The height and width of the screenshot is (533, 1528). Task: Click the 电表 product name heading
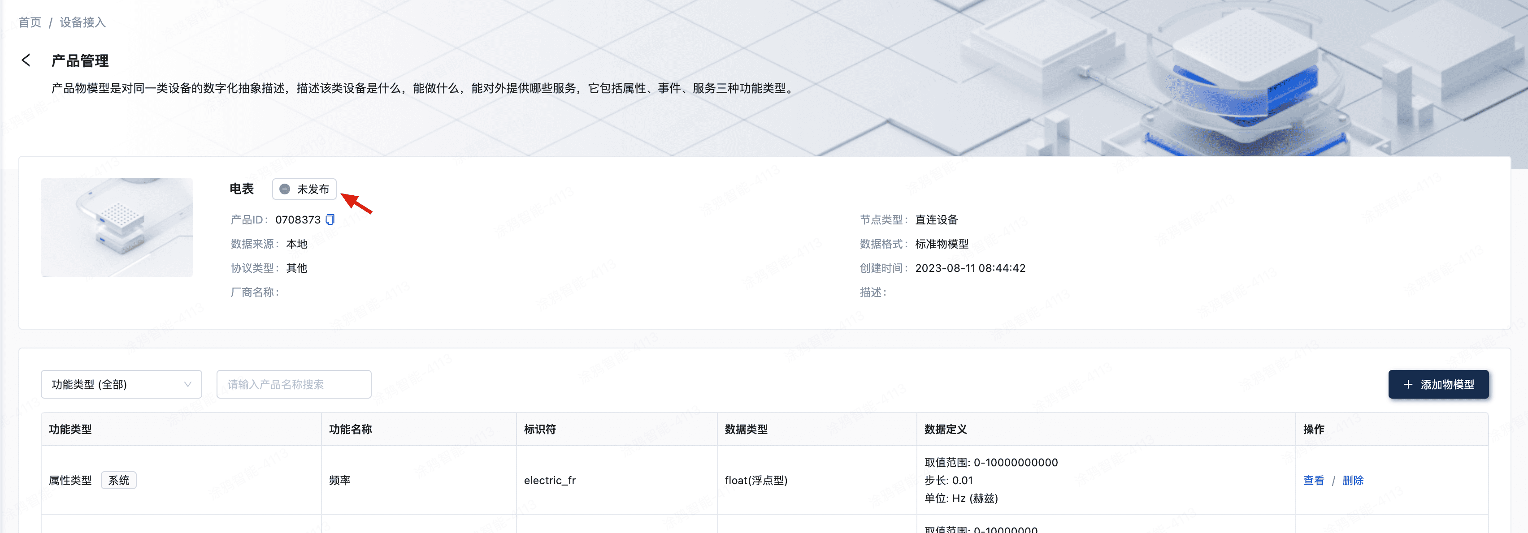pos(241,189)
